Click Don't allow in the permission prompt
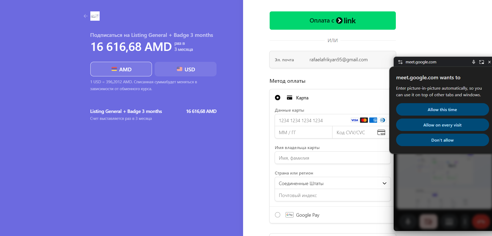This screenshot has width=492, height=236. tap(442, 140)
